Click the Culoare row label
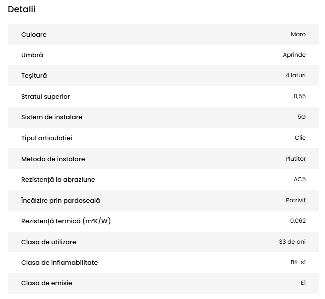 [34, 34]
